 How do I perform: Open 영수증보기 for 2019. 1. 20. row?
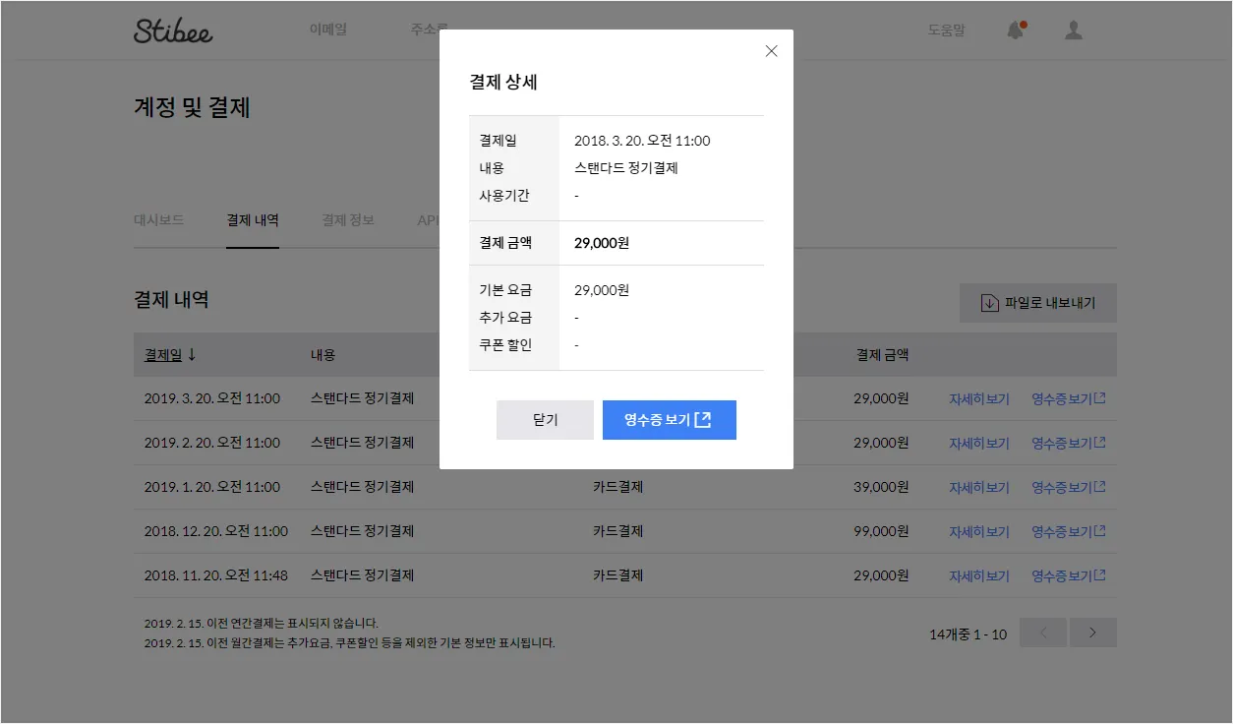1069,488
